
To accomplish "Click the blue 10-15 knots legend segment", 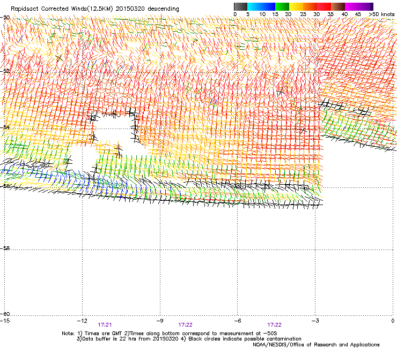I will pyautogui.click(x=268, y=6).
